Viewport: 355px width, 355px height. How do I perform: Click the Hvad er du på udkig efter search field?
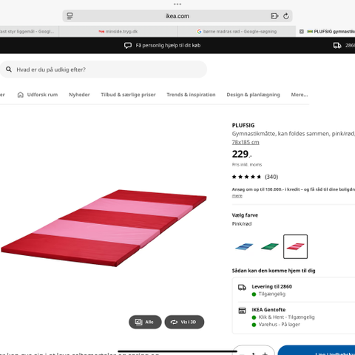tap(104, 70)
